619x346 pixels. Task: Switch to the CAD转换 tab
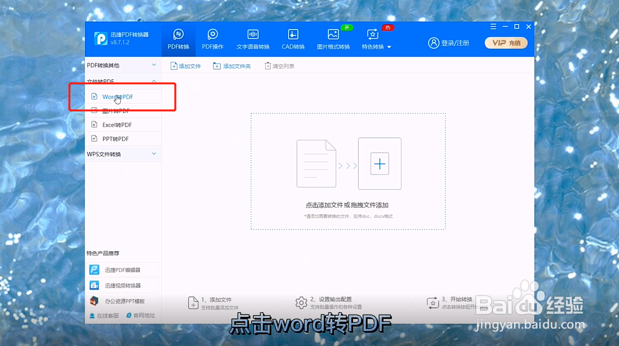coord(293,39)
